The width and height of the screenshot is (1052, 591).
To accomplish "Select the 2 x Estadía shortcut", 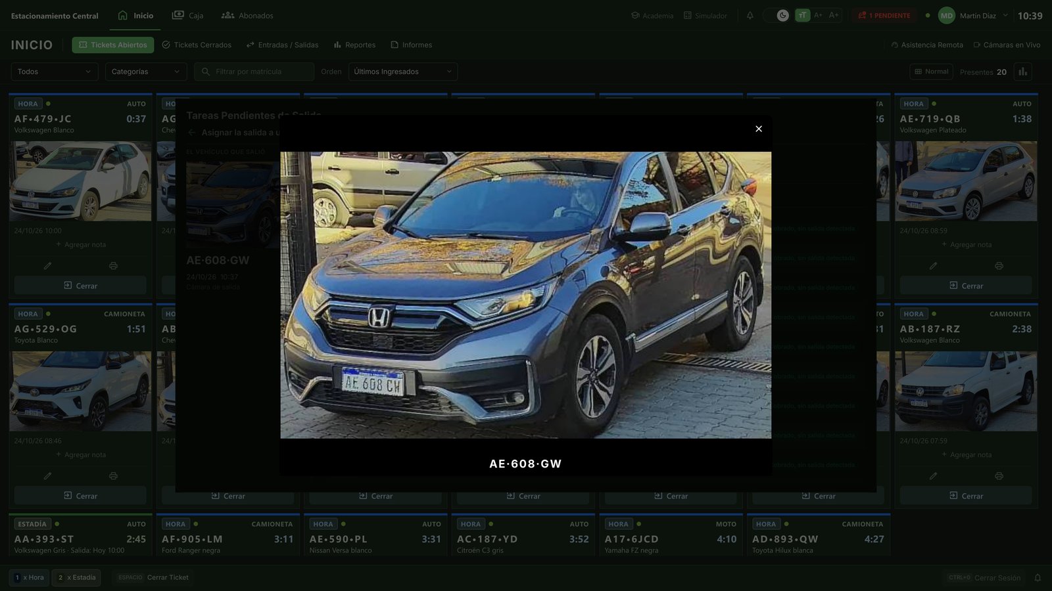I will click(77, 577).
